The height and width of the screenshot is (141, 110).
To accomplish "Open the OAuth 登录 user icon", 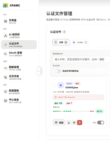I will click(6, 54).
